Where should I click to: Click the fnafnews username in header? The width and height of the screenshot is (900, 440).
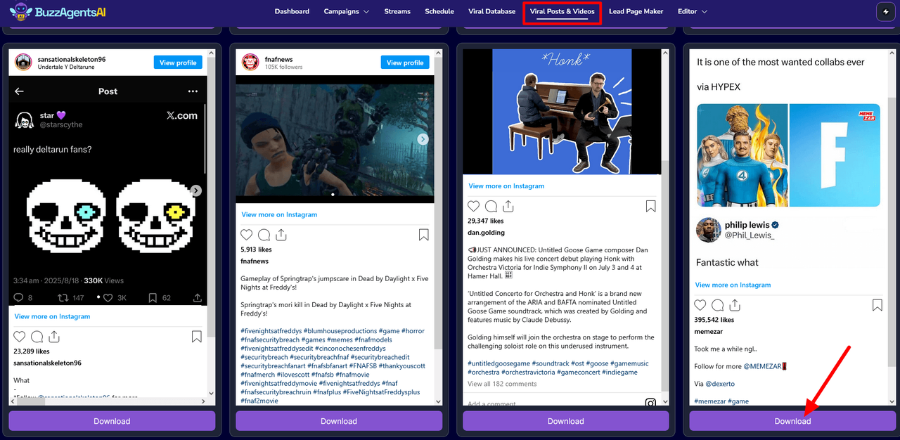pyautogui.click(x=279, y=59)
